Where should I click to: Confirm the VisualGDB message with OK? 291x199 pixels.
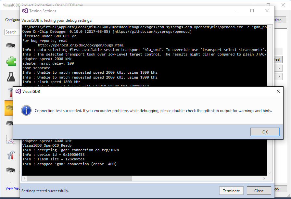point(265,132)
